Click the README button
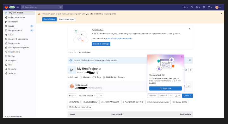The width and height of the screenshot is (228, 124). 74,102
